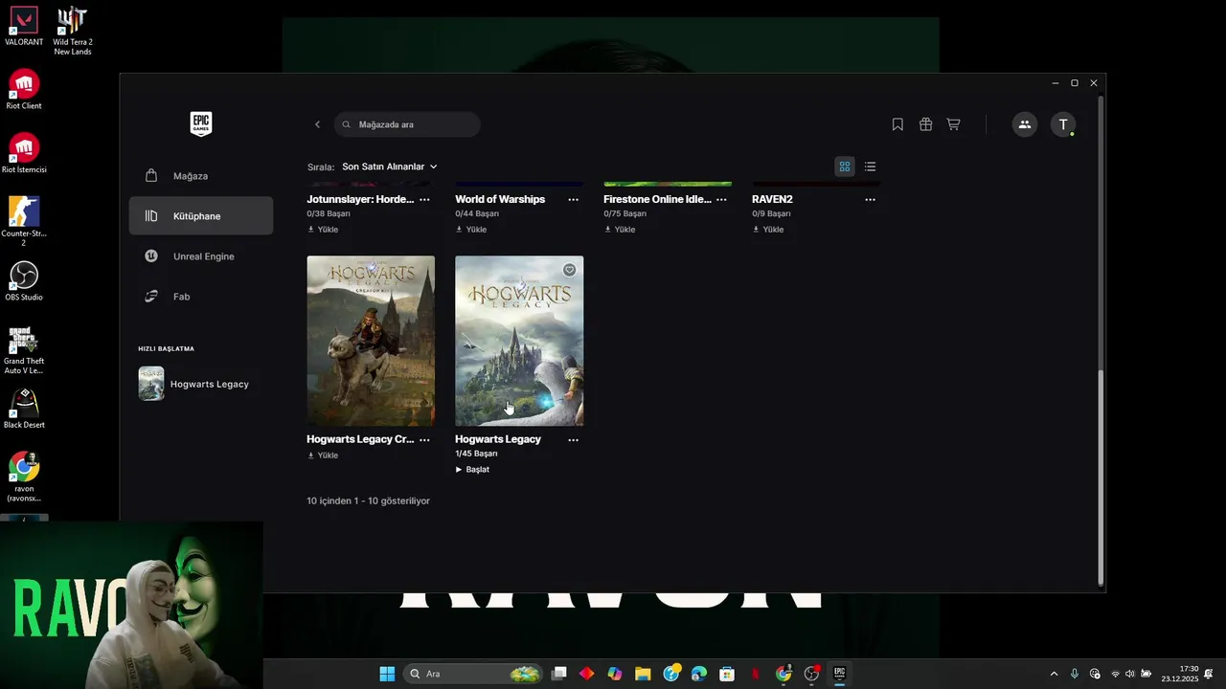Viewport: 1226px width, 689px height.
Task: Click Yükle under Hogwarts Legacy Creator Kit
Action: tap(323, 456)
